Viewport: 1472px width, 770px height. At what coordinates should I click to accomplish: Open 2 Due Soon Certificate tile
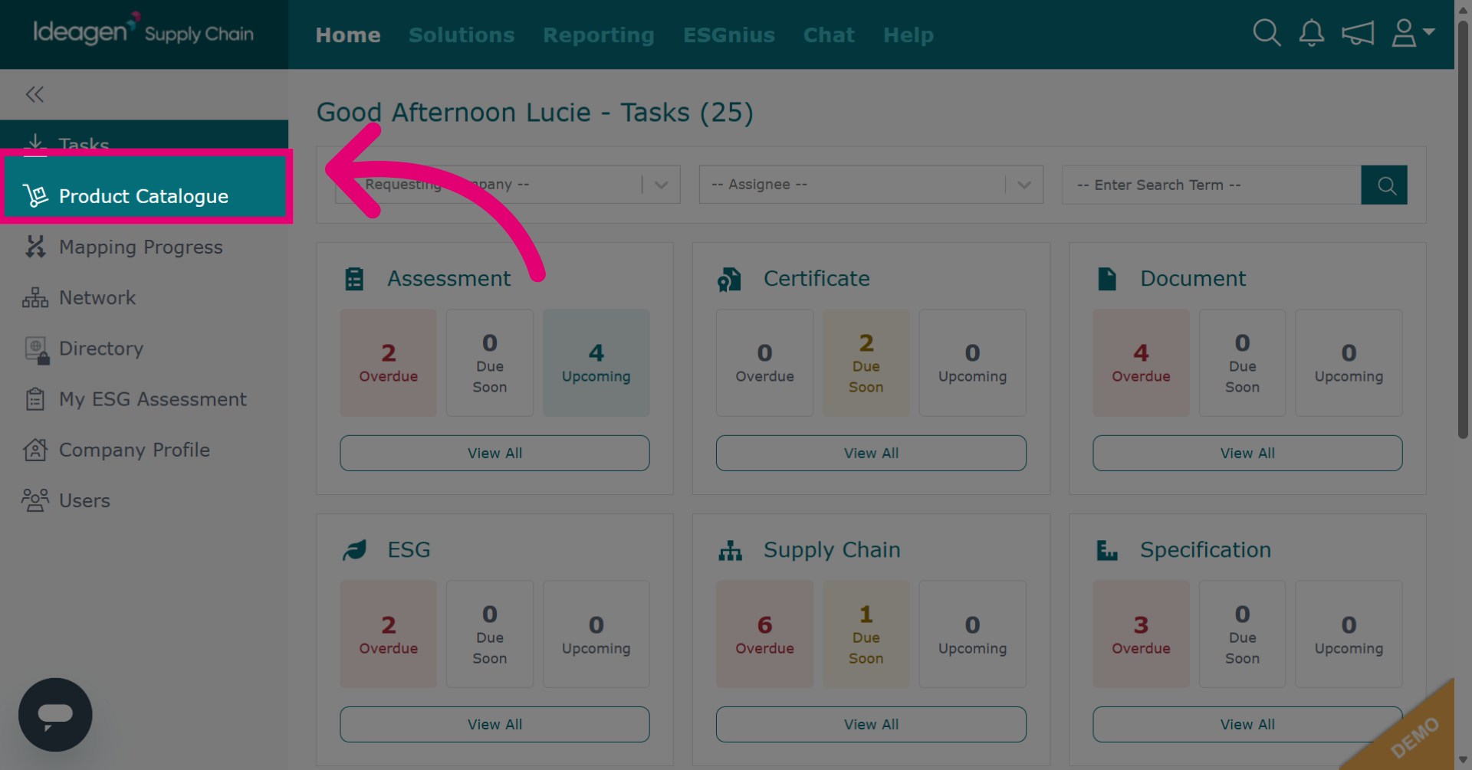866,362
